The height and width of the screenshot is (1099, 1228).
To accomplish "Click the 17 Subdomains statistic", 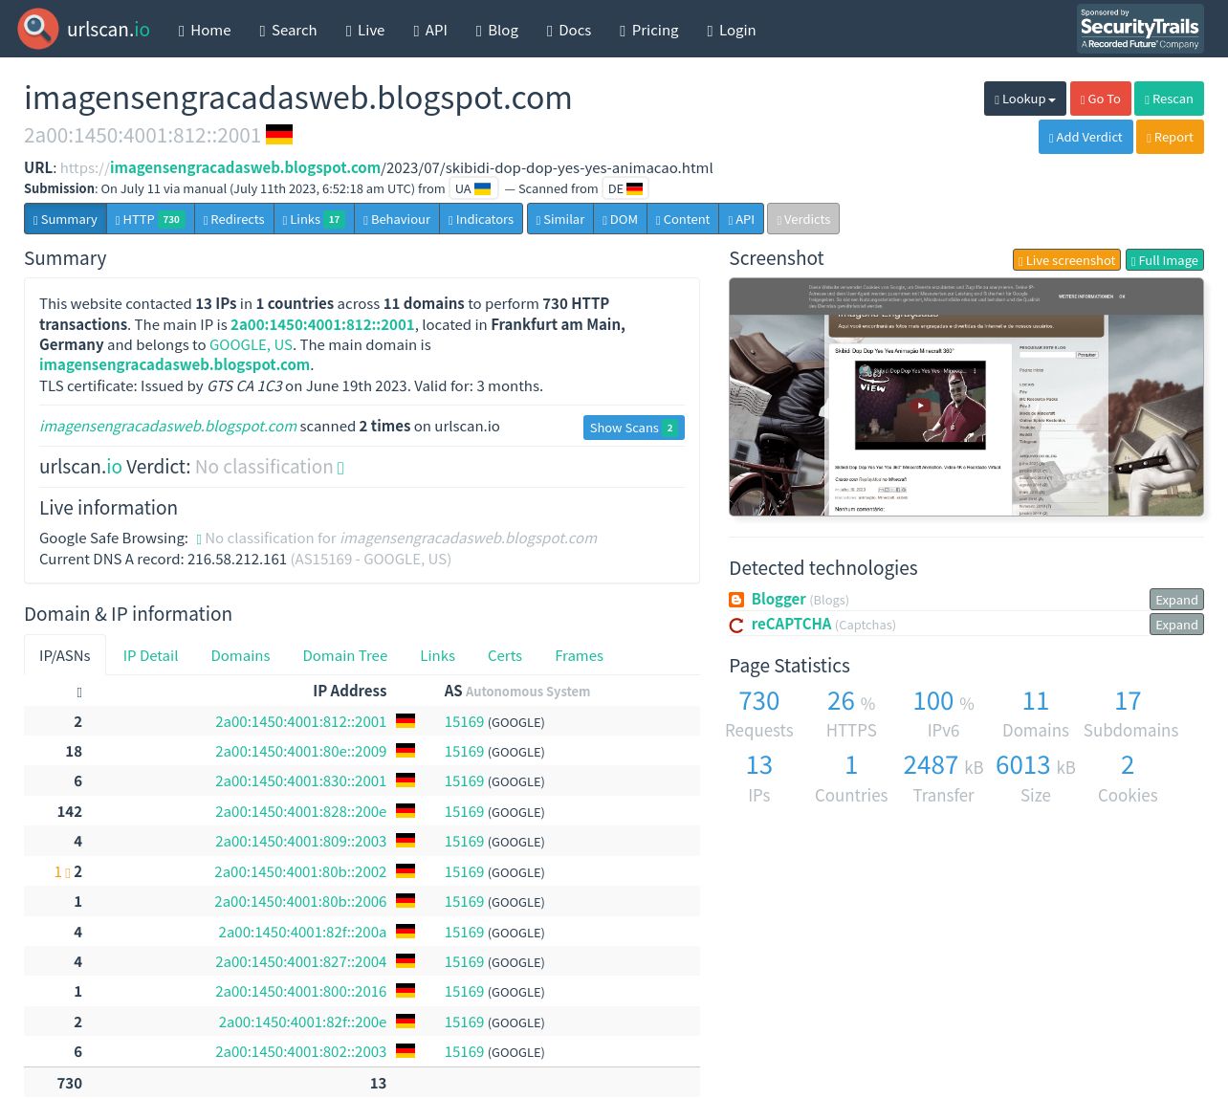I will (1129, 714).
